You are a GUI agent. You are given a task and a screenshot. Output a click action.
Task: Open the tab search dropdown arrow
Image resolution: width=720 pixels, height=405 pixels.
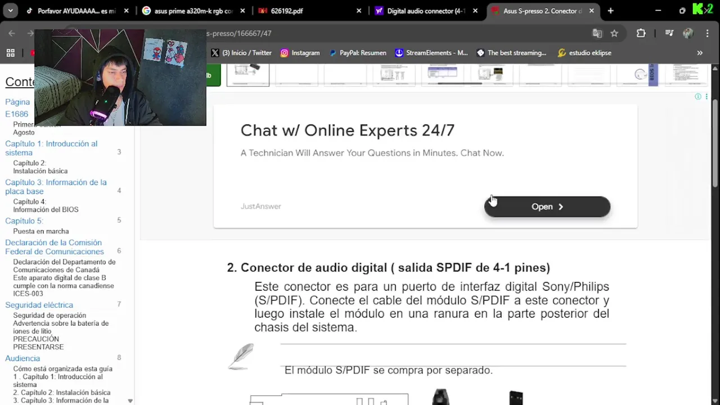[x=11, y=11]
